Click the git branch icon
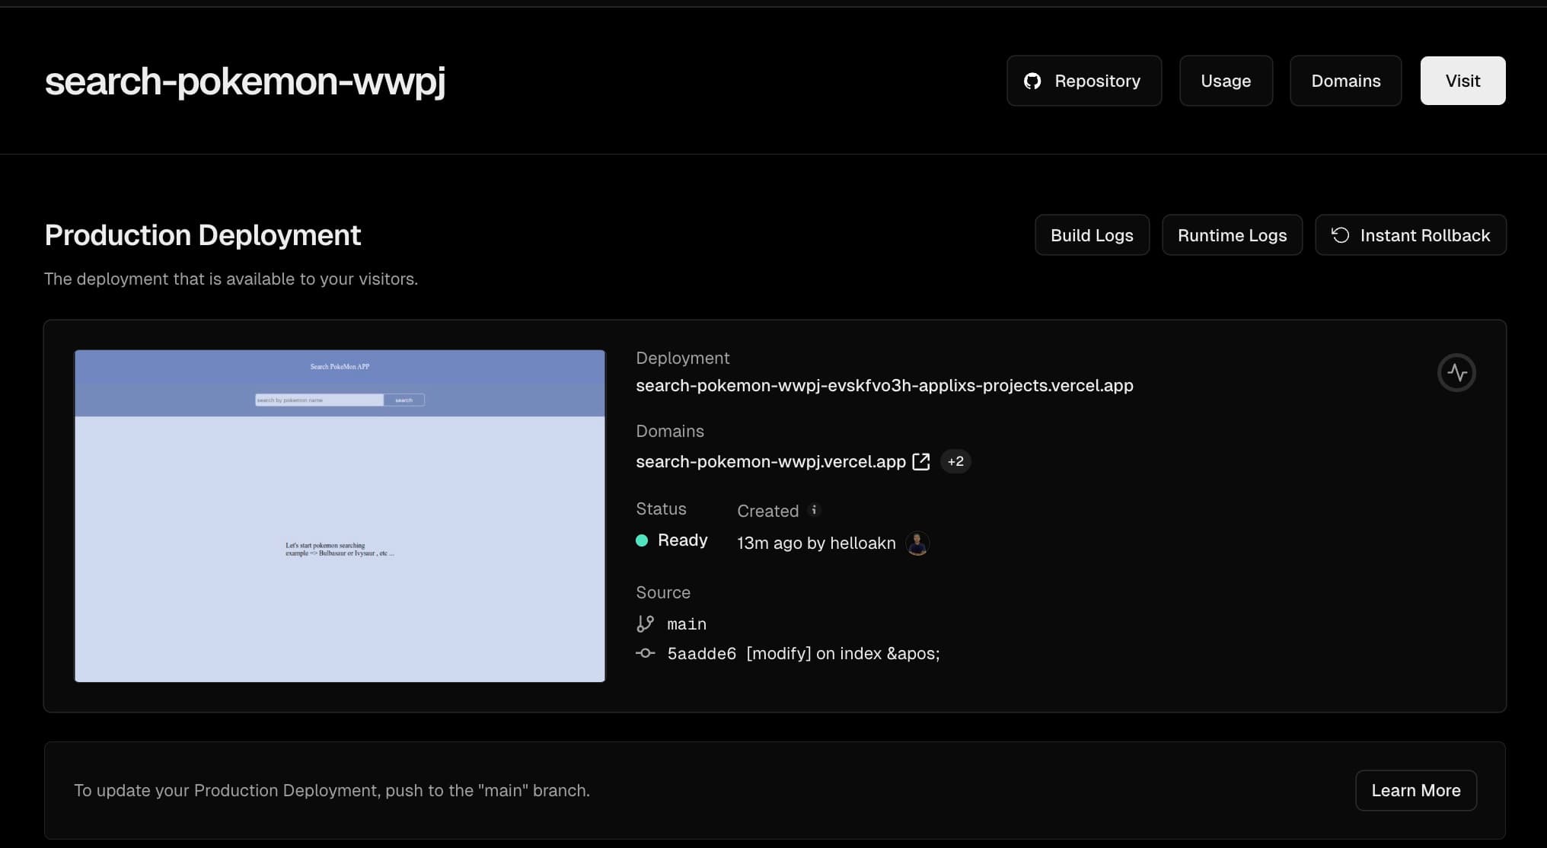Screen dimensions: 1547x848 pyautogui.click(x=645, y=624)
